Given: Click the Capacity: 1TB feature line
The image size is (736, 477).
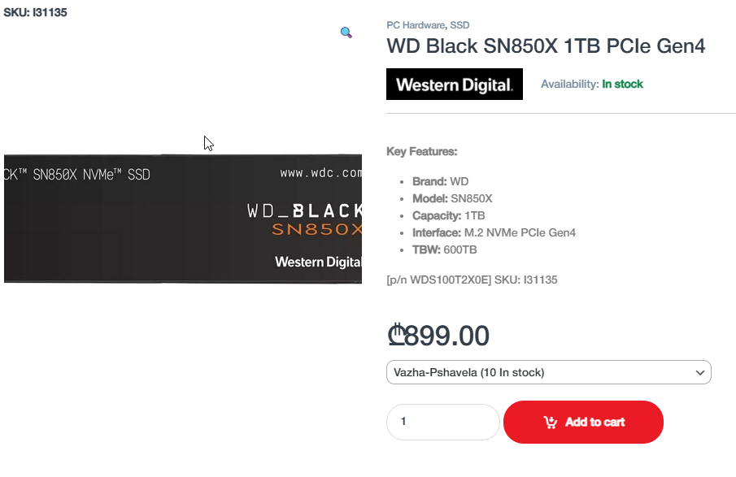Looking at the screenshot, I should tap(448, 215).
